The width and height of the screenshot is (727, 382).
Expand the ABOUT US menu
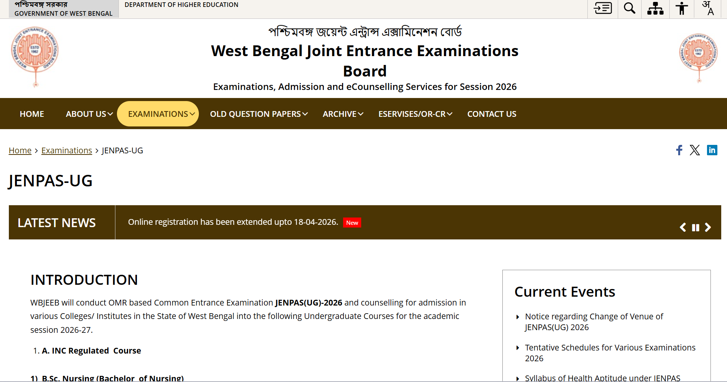(x=89, y=114)
